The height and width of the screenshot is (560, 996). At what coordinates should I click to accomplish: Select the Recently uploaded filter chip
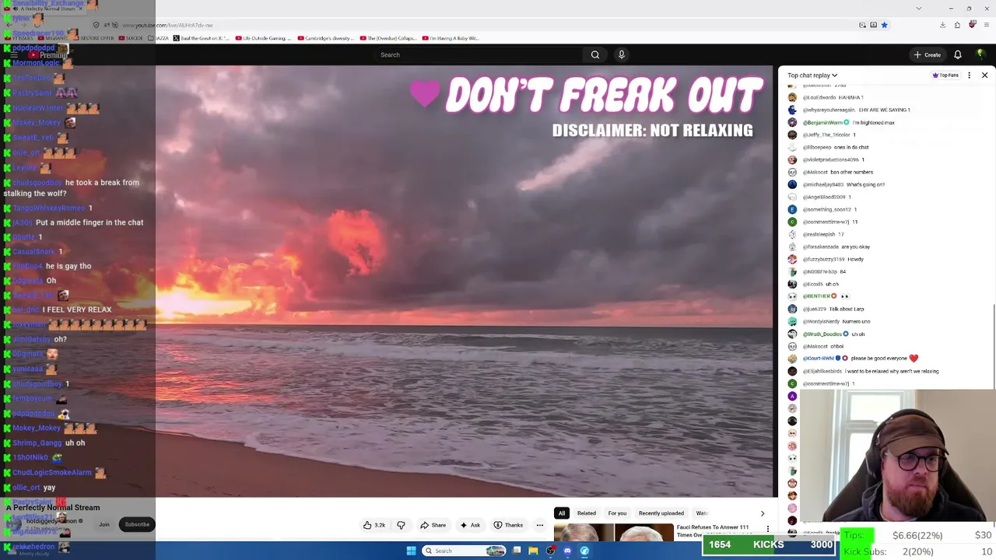point(661,513)
